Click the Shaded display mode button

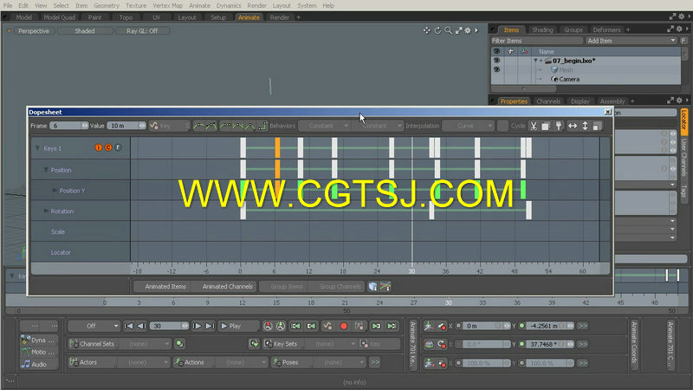point(85,31)
